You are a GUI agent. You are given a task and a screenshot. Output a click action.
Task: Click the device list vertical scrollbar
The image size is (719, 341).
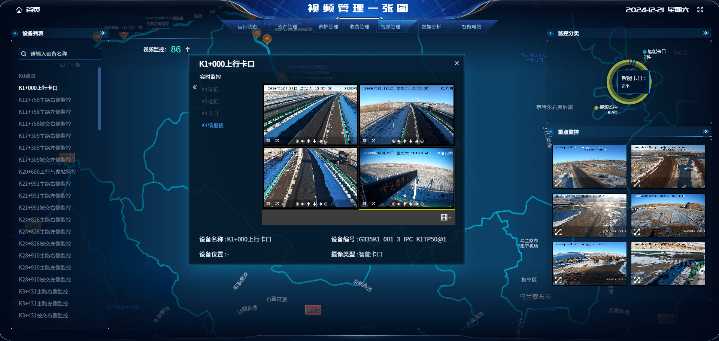point(100,99)
